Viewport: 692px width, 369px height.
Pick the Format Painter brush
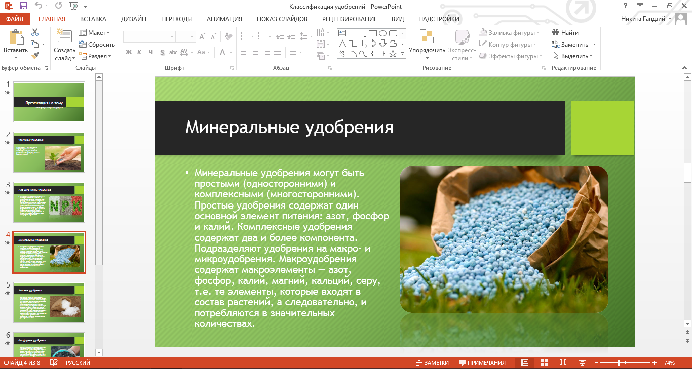(x=35, y=56)
